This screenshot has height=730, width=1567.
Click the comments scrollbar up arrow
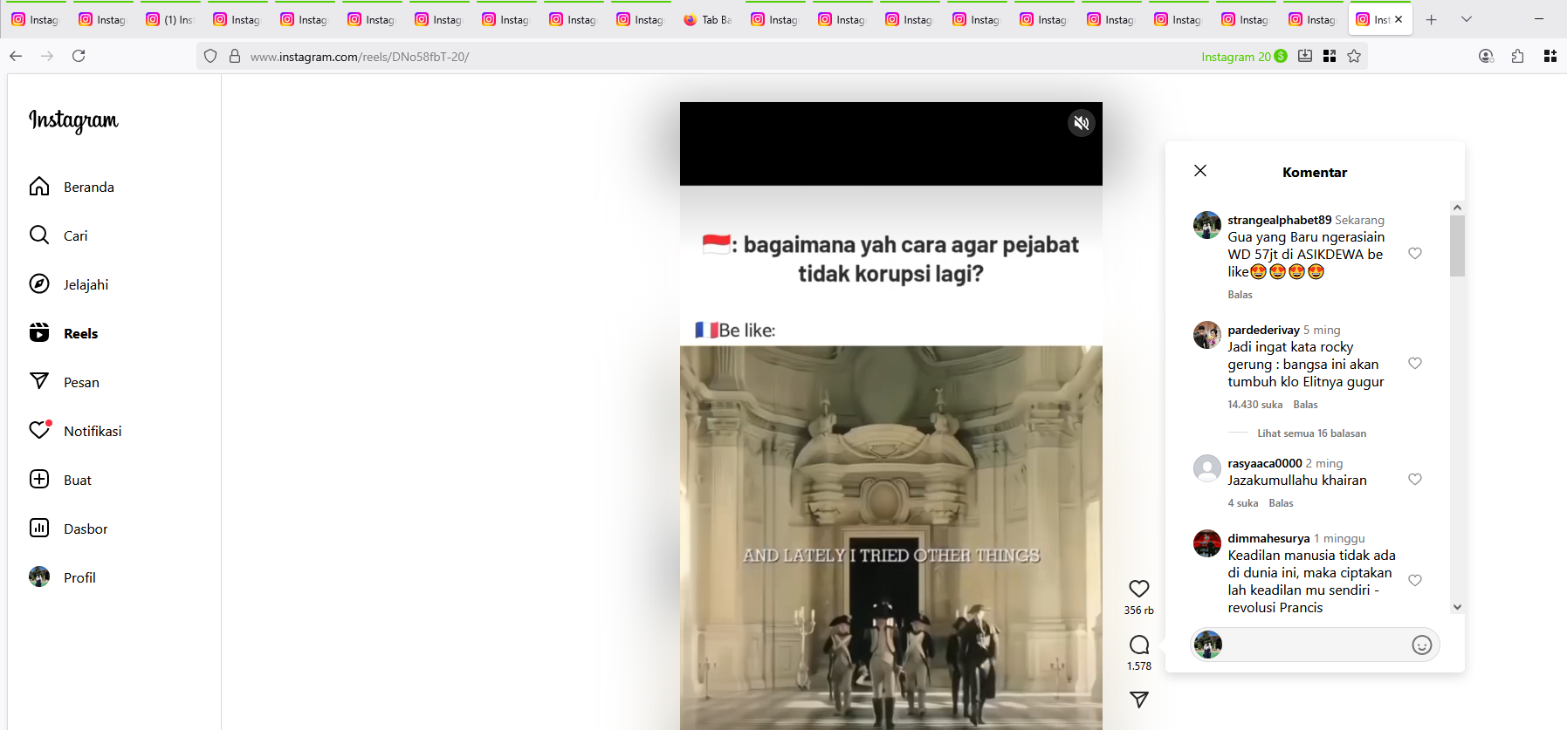coord(1457,208)
